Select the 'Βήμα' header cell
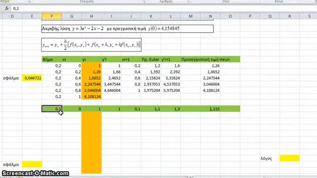The image size is (317, 178). [x=52, y=59]
